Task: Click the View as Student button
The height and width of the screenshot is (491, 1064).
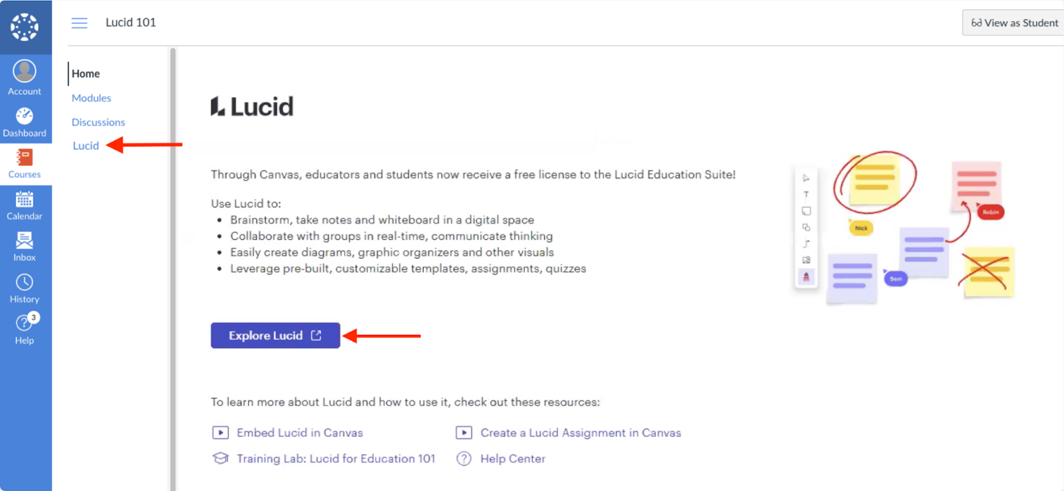Action: pyautogui.click(x=1013, y=23)
